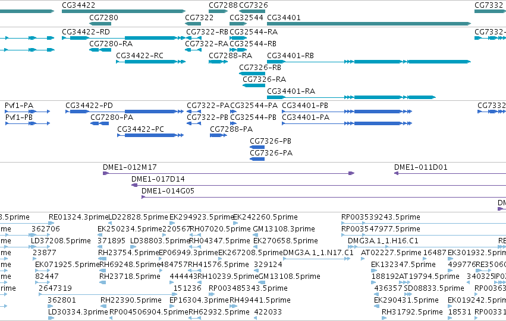The height and width of the screenshot is (321, 506).
Task: Click EST 2647319
Action: (55, 289)
